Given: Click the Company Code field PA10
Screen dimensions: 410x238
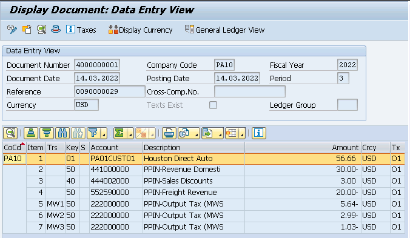Looking at the screenshot, I should point(224,65).
